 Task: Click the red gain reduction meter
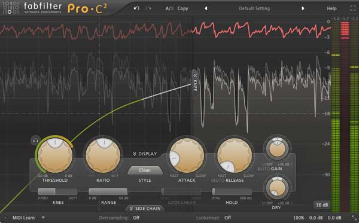tap(345, 117)
